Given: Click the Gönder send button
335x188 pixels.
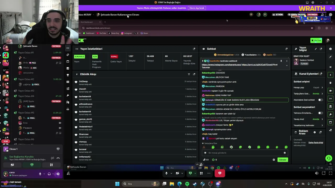Looking at the screenshot, I should click(x=283, y=160).
